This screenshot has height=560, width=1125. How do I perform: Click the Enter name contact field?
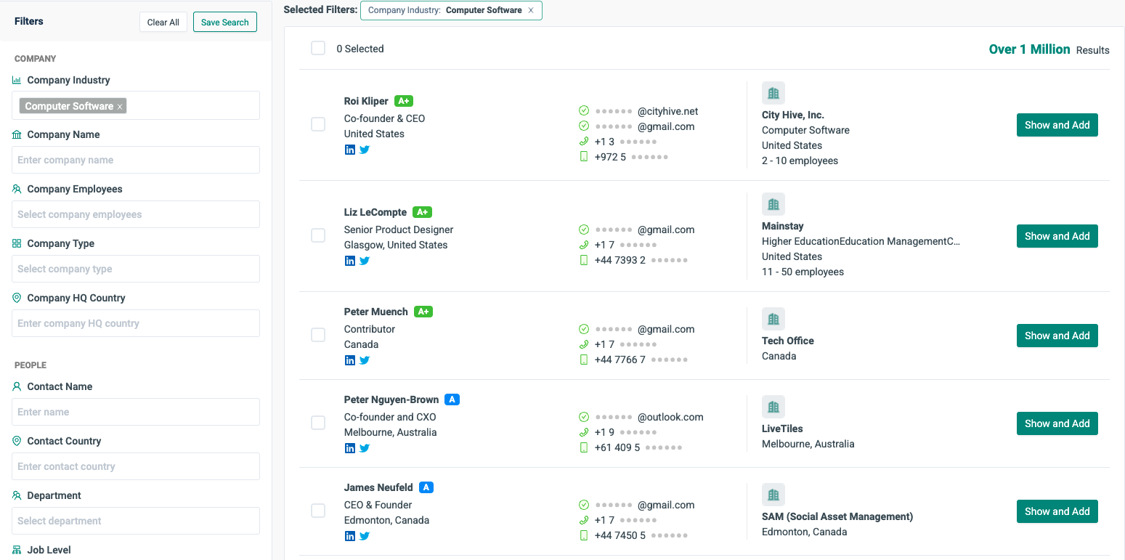(x=136, y=412)
